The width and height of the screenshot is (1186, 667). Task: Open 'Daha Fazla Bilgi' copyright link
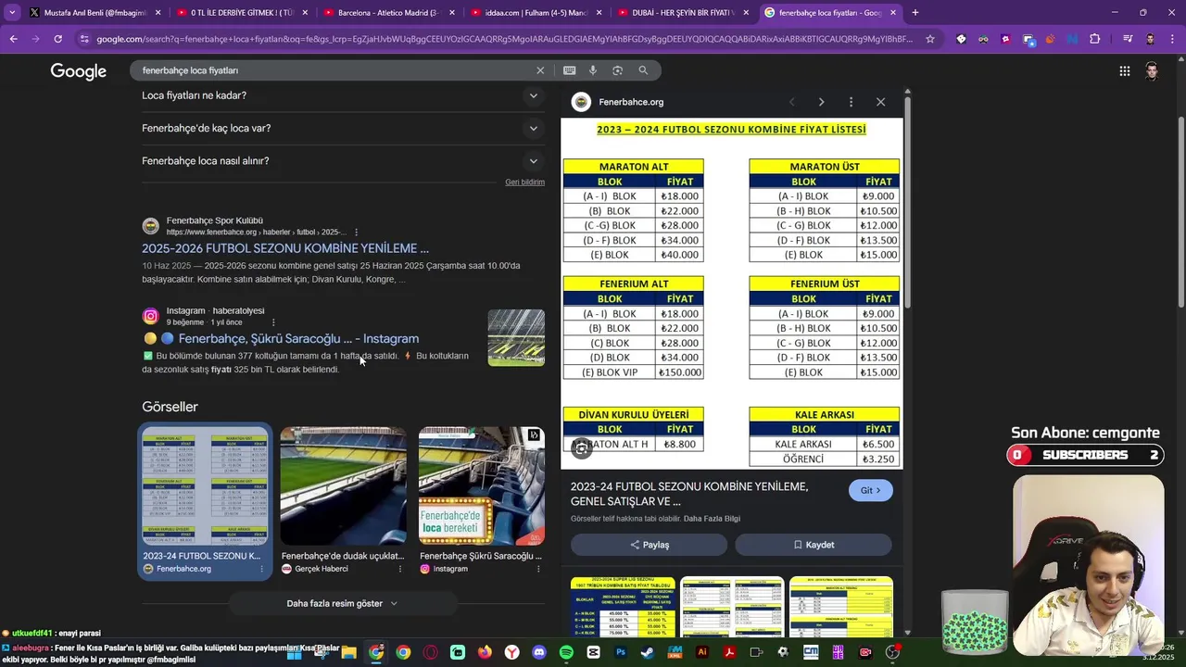click(x=712, y=519)
